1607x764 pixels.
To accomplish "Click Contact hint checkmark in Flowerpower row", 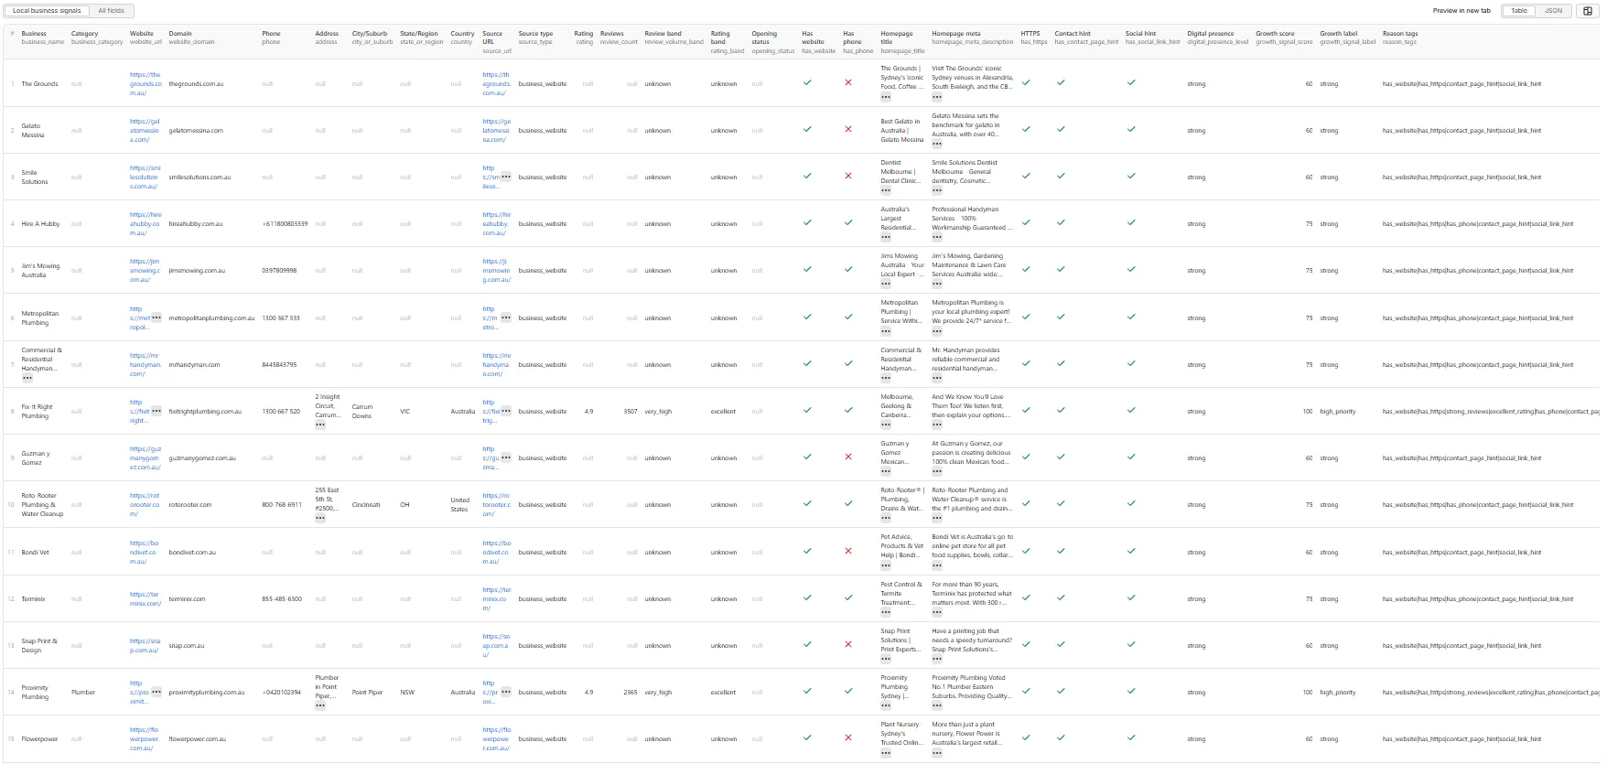I will (x=1061, y=737).
